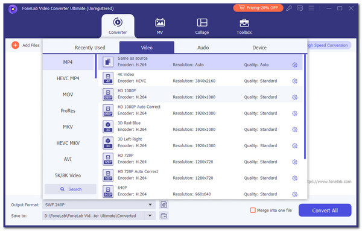
Task: Click the preset list vertical scrollbar
Action: (x=305, y=107)
